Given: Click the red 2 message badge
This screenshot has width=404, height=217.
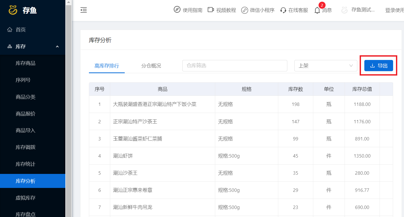Looking at the screenshot, I should point(322,5).
